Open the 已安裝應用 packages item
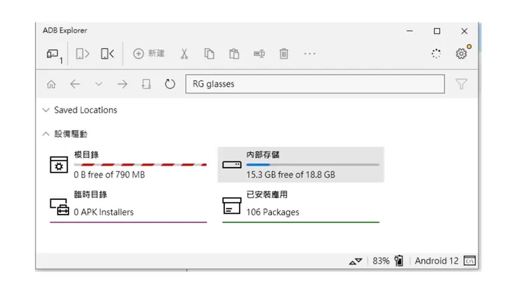This screenshot has height=295, width=517. 300,205
